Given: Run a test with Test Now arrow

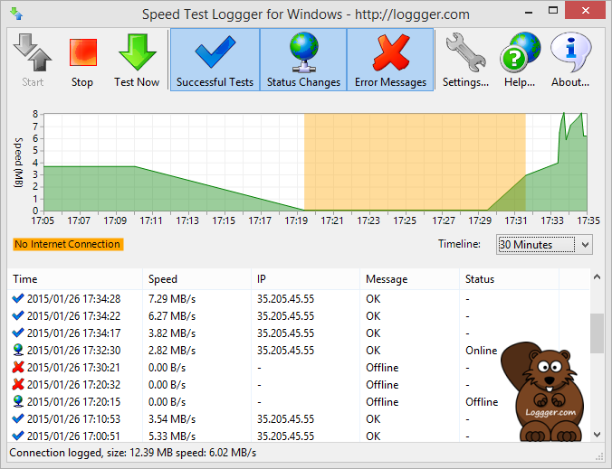Looking at the screenshot, I should (137, 52).
